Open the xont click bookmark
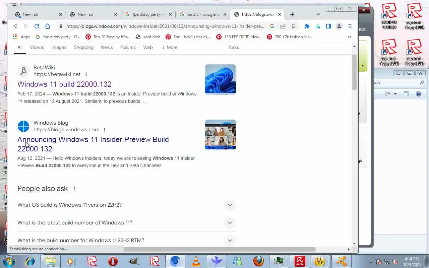The width and height of the screenshot is (429, 268). click(148, 37)
